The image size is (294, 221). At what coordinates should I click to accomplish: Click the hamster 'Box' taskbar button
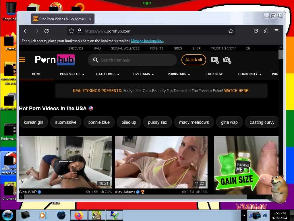[x=96, y=215]
